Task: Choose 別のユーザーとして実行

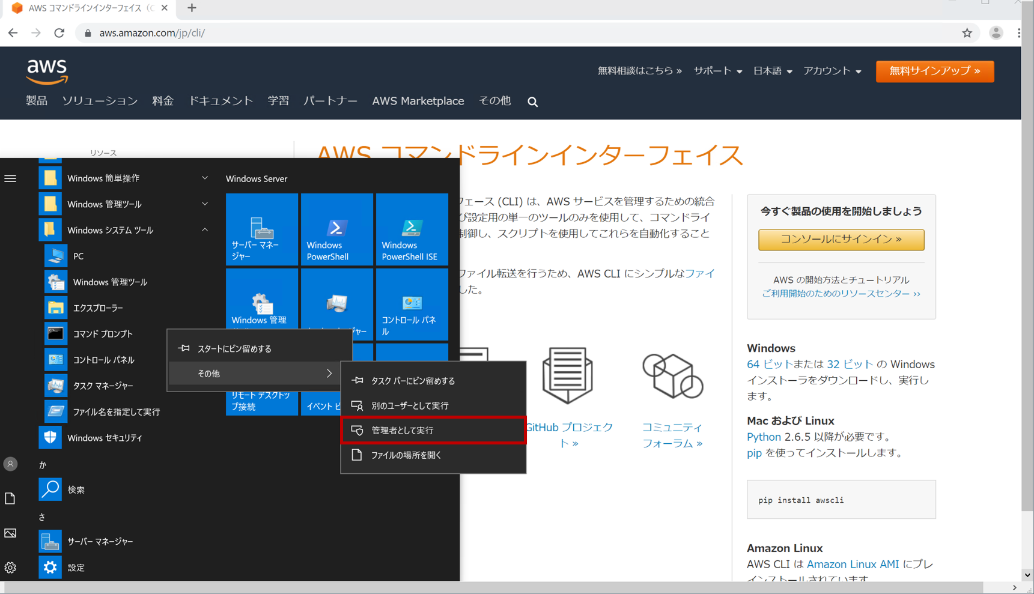Action: tap(433, 405)
